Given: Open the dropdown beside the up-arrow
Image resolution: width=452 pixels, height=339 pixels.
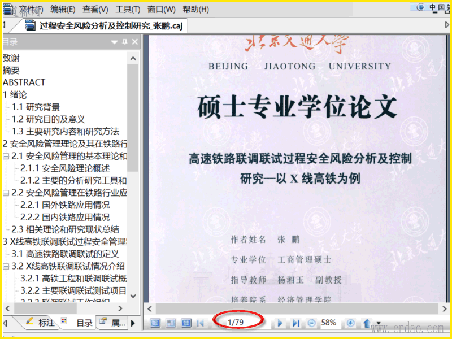Looking at the screenshot, I should pos(379,323).
